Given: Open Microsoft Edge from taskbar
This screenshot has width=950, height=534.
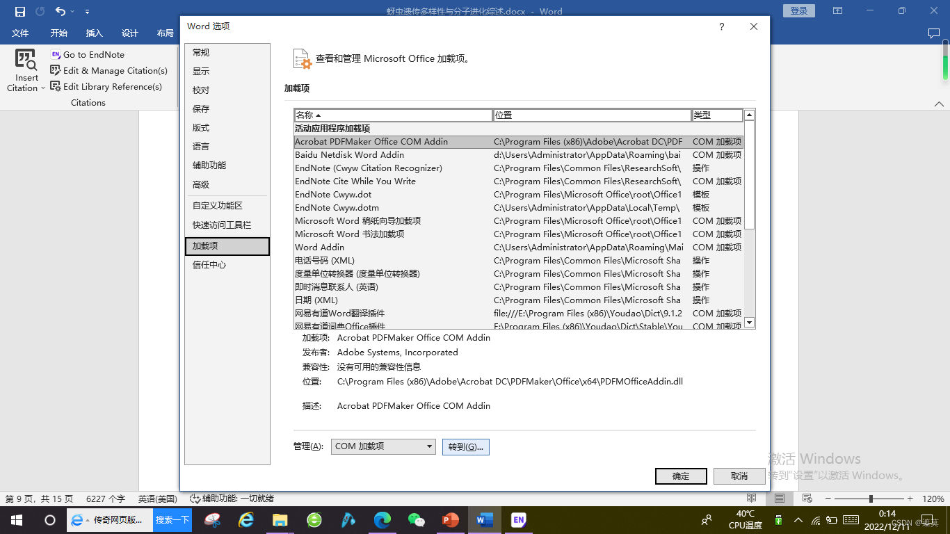Looking at the screenshot, I should [x=382, y=520].
